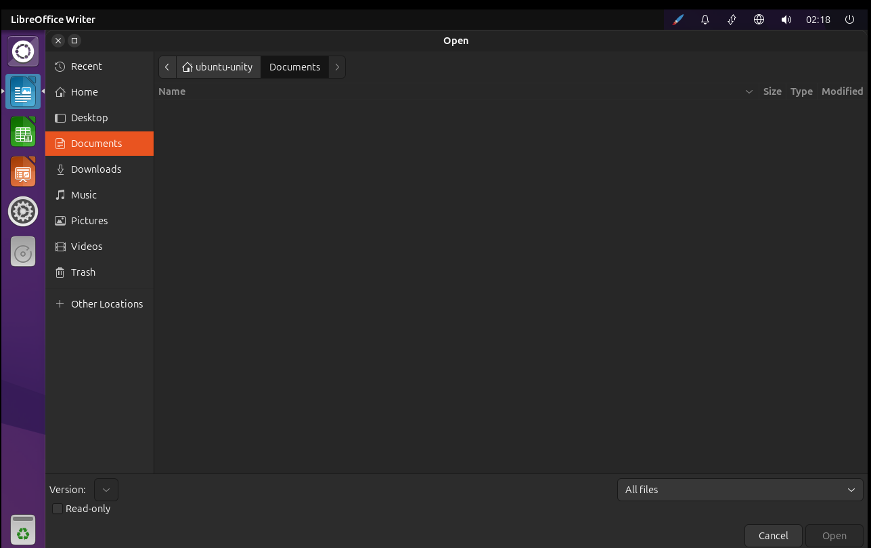This screenshot has height=548, width=871.
Task: Open the notifications bell in the top panel
Action: point(705,20)
